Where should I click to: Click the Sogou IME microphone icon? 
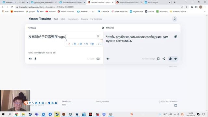tap(39, 103)
